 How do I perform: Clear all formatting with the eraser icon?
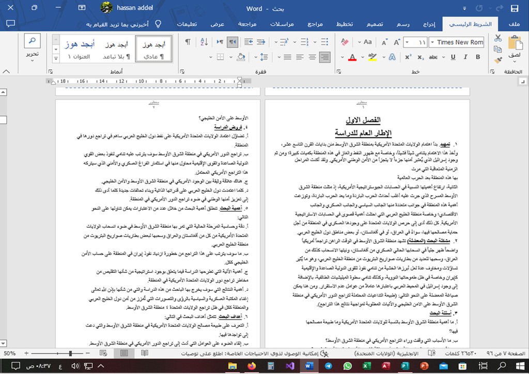coord(345,42)
